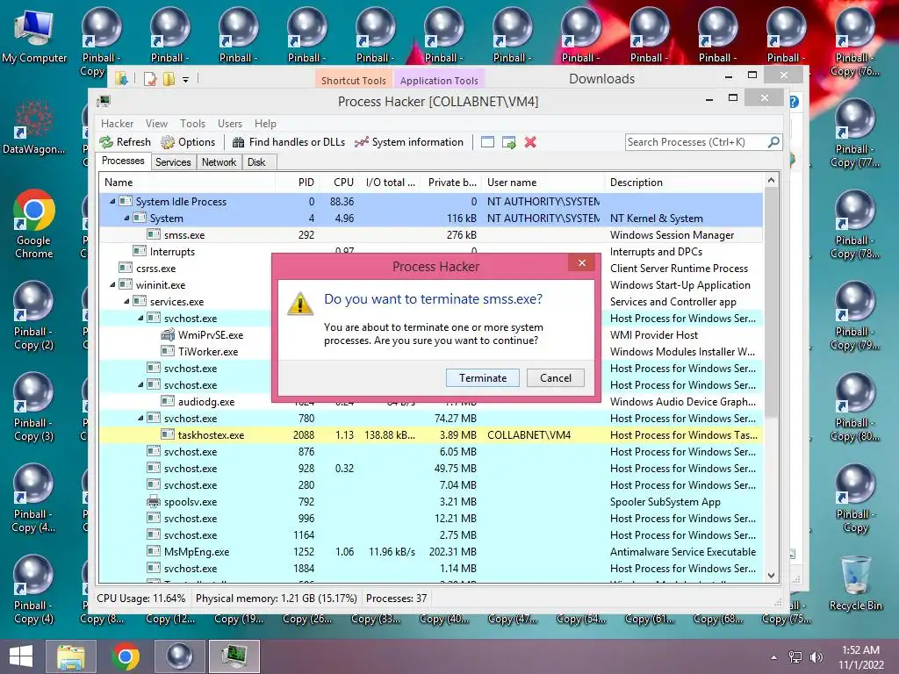Open the Help menu

(x=265, y=123)
